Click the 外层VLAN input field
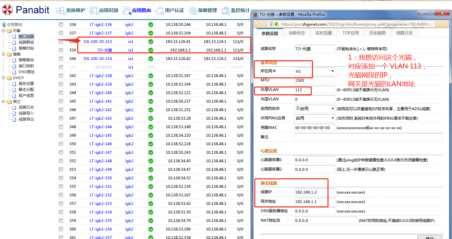The image size is (452, 239). pyautogui.click(x=315, y=90)
